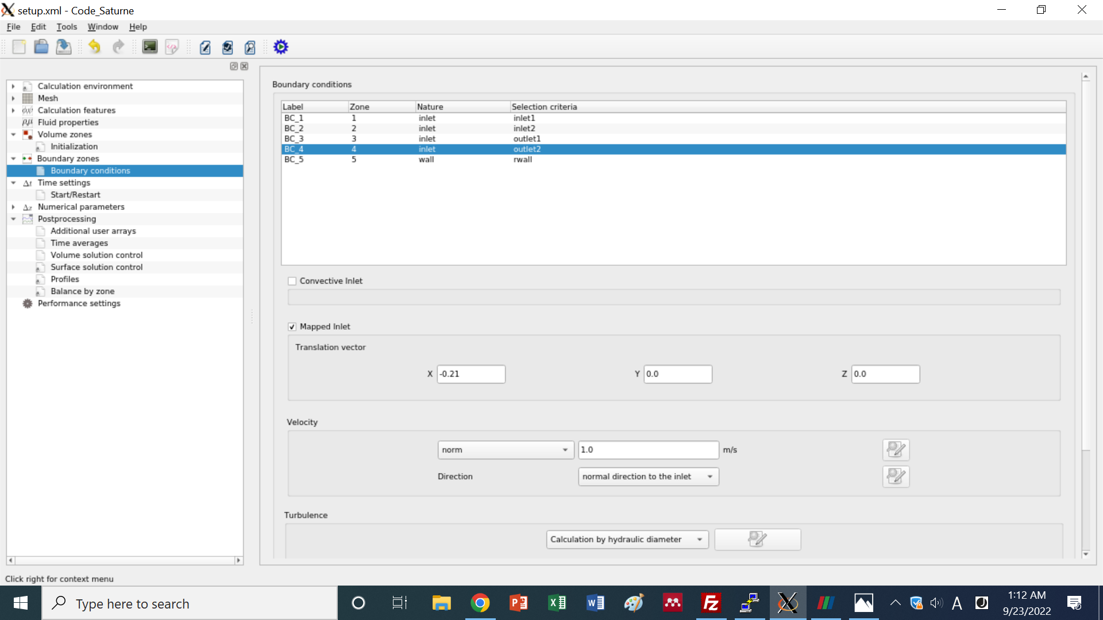Image resolution: width=1103 pixels, height=620 pixels.
Task: Open Fluid properties in the tree
Action: (68, 122)
